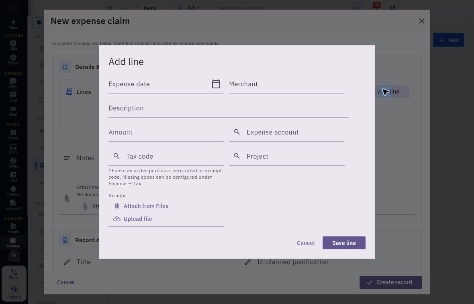The width and height of the screenshot is (474, 304).
Task: Fill in the Merchant field
Action: [x=286, y=84]
